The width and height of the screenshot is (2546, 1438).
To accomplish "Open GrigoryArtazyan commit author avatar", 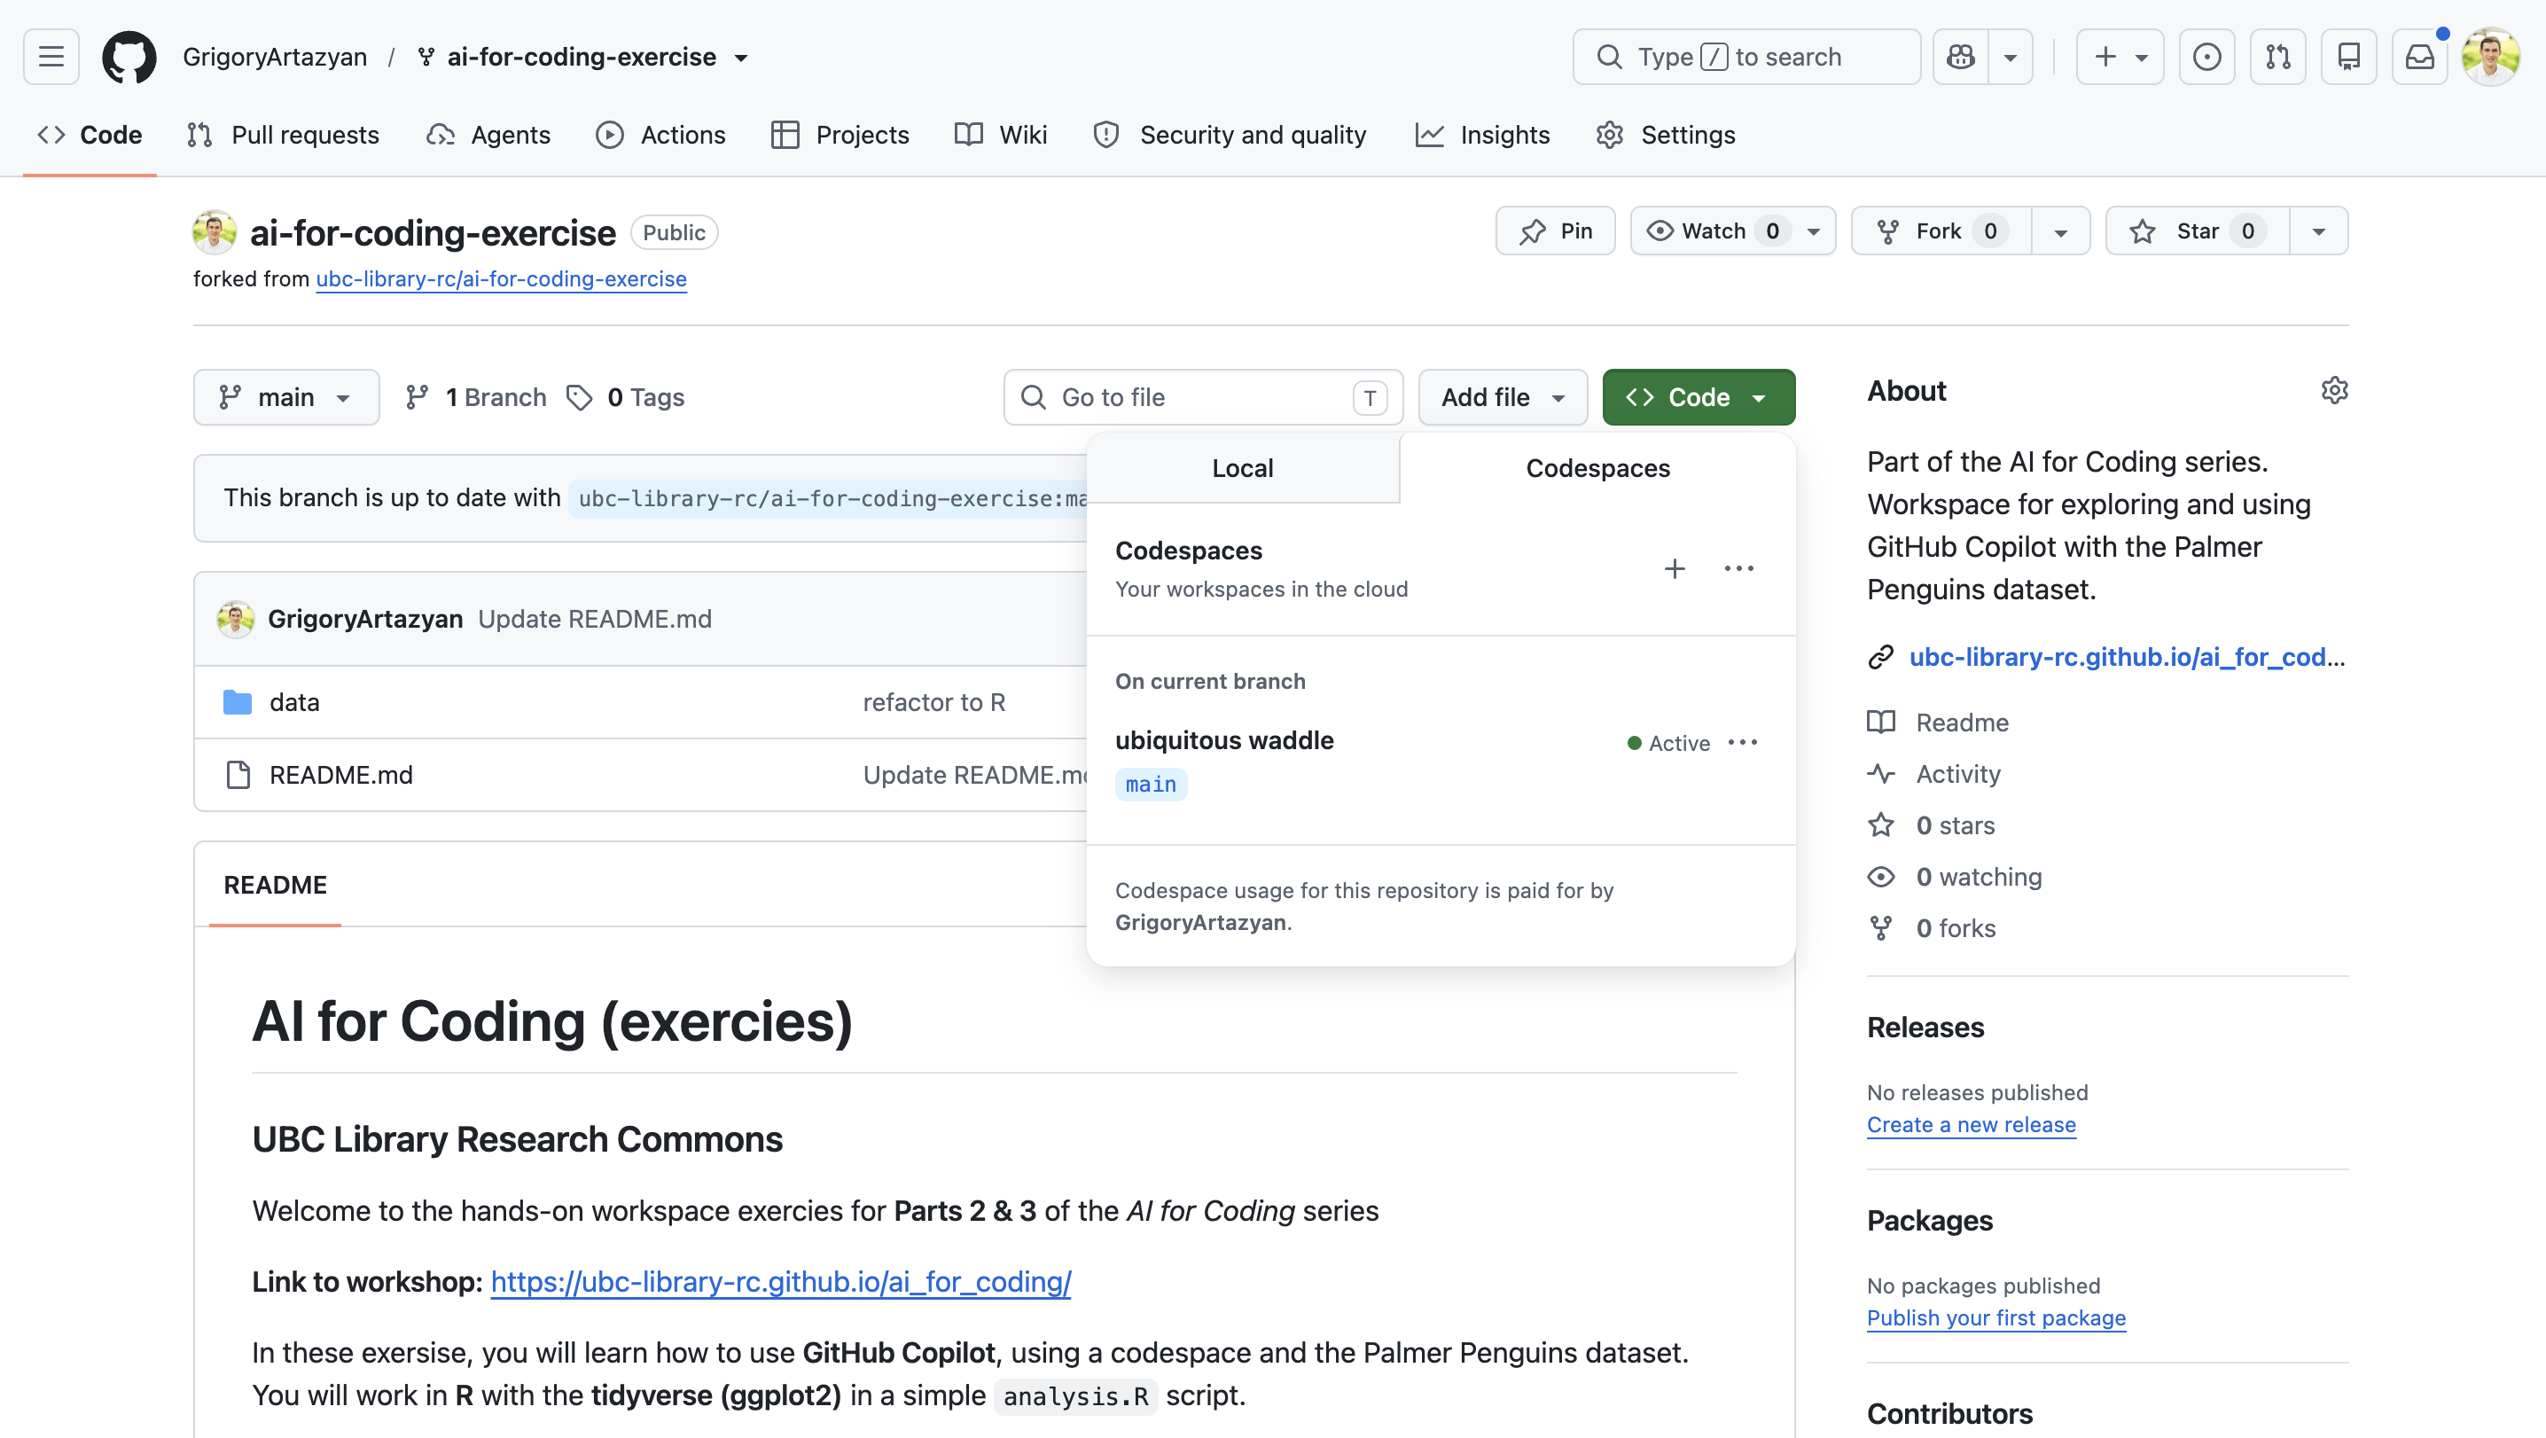I will coord(235,619).
